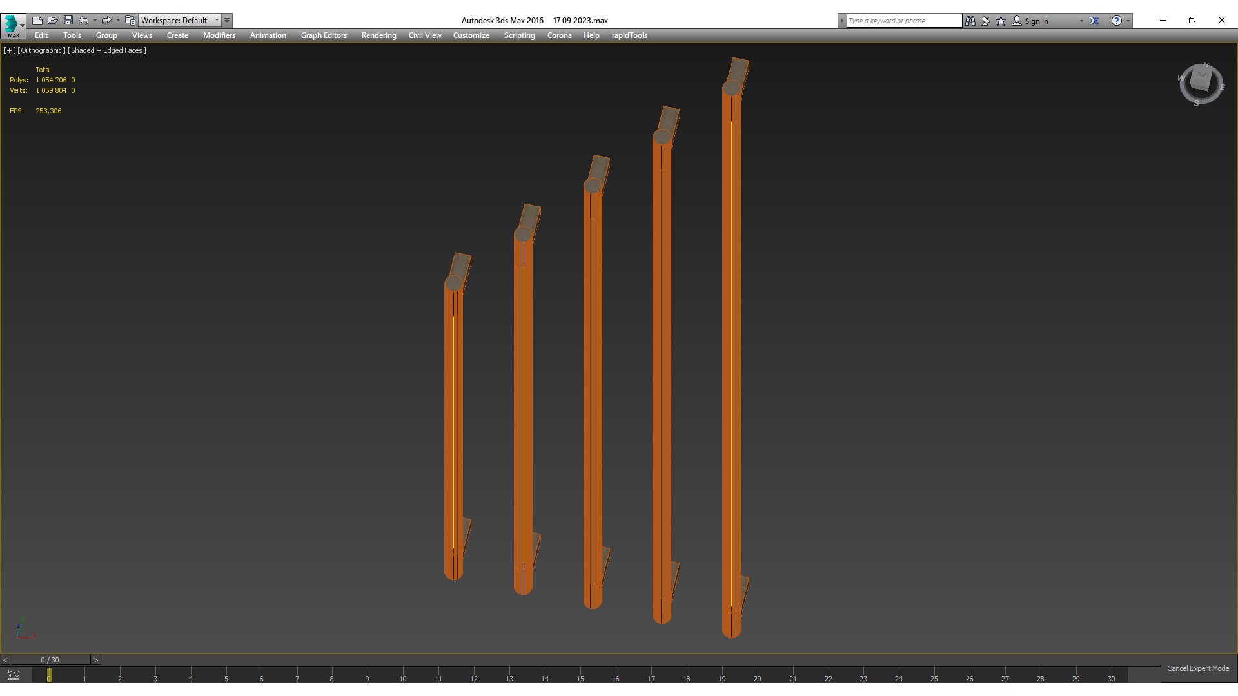The height and width of the screenshot is (696, 1238).
Task: Click the Cancel Expert Mode button
Action: 1197,668
